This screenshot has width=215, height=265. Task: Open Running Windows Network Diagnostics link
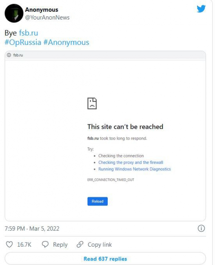135,169
